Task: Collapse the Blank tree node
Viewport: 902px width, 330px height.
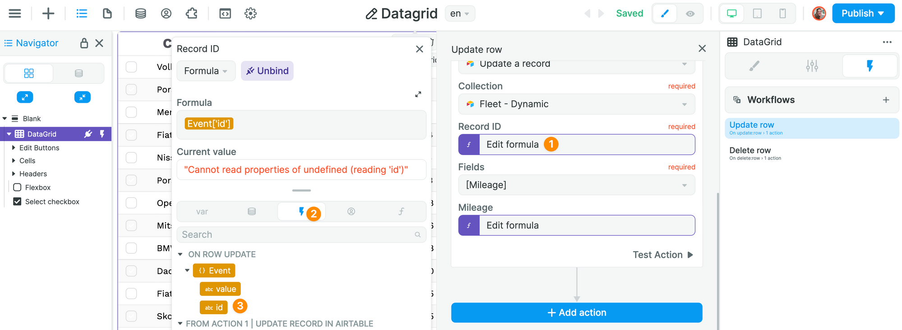Action: tap(5, 119)
